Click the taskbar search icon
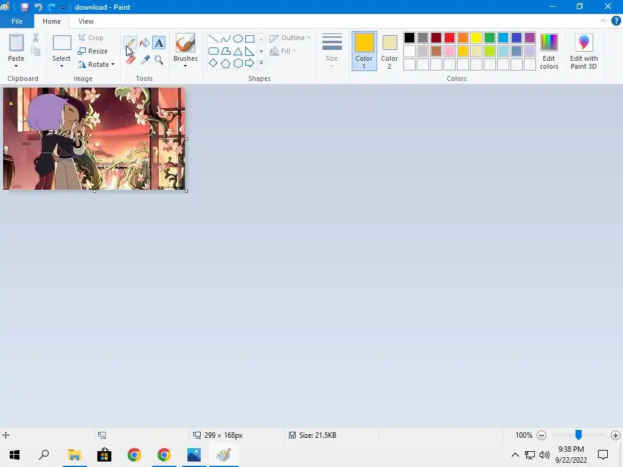 pos(44,455)
